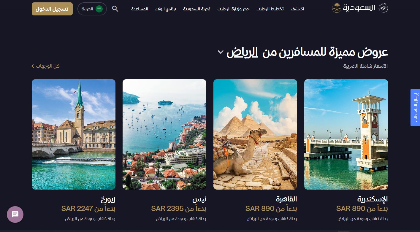Open the برنامج الولاء menu
The image size is (420, 232).
[166, 9]
